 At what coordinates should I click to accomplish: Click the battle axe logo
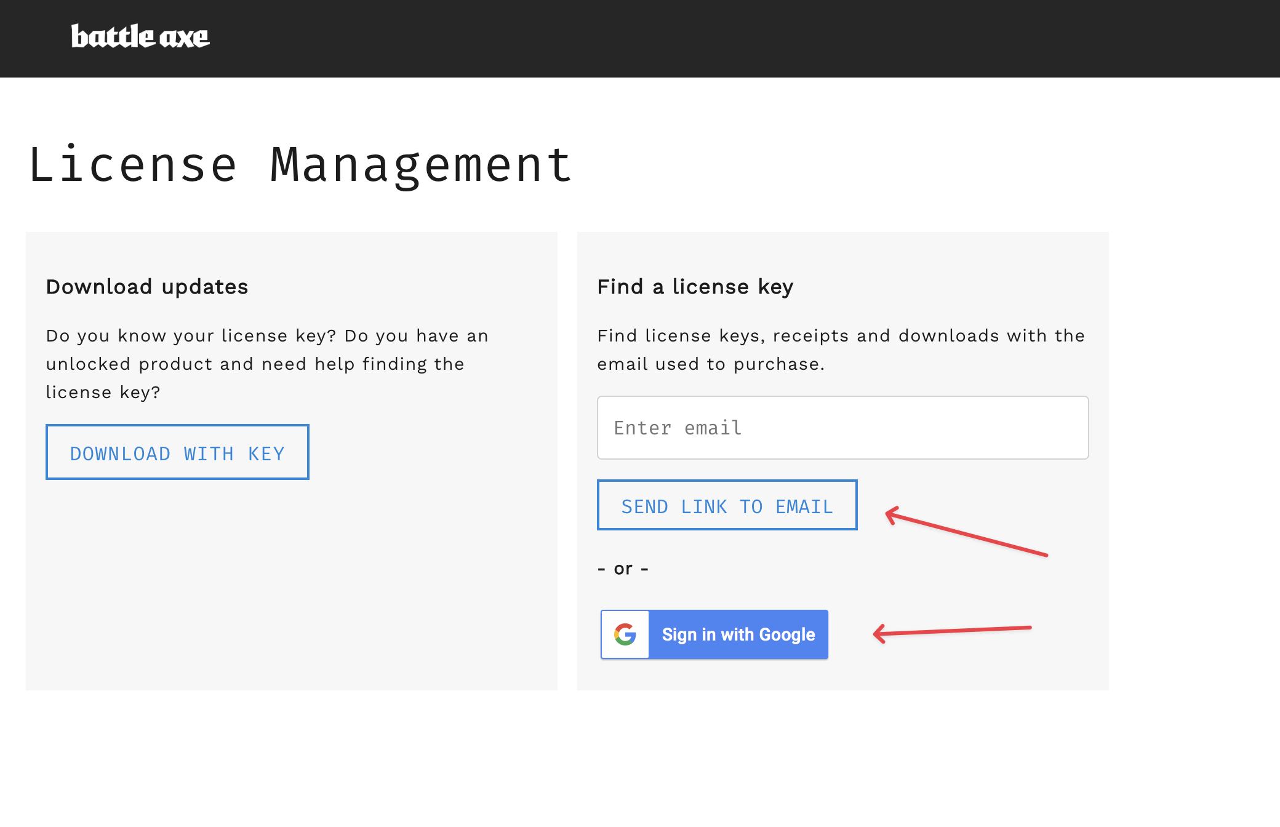(x=140, y=37)
